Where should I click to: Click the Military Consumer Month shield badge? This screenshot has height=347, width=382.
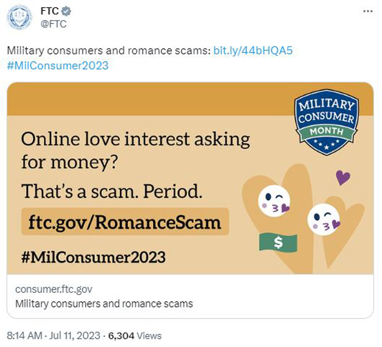tap(326, 122)
